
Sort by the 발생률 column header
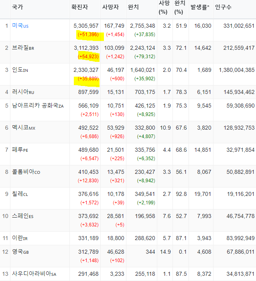[x=200, y=7]
